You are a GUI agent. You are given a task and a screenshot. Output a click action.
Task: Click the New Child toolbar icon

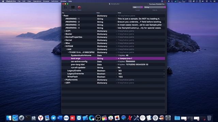[x=65, y=7]
